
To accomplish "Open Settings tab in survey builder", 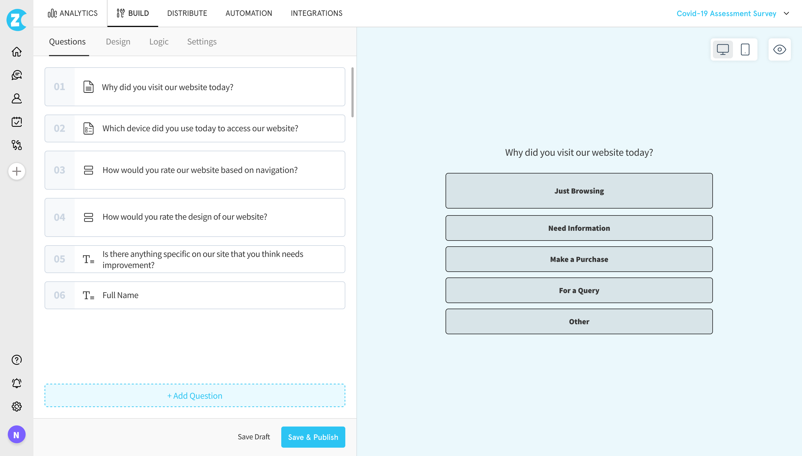I will [x=202, y=41].
